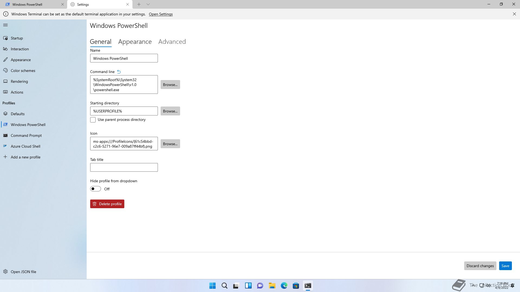Open the Rendering settings page

(x=43, y=81)
